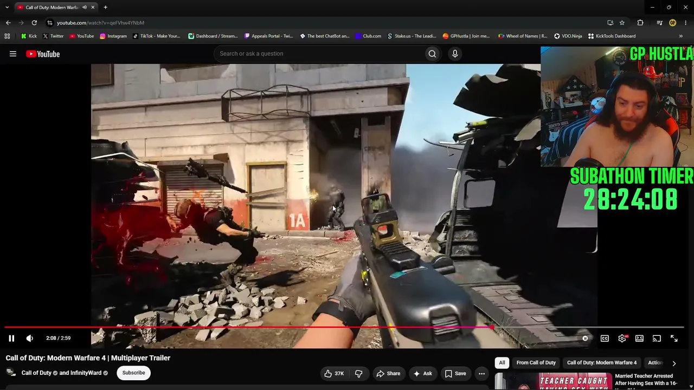Open the media controls button in toolbar
This screenshot has height=390, width=694.
click(659, 23)
